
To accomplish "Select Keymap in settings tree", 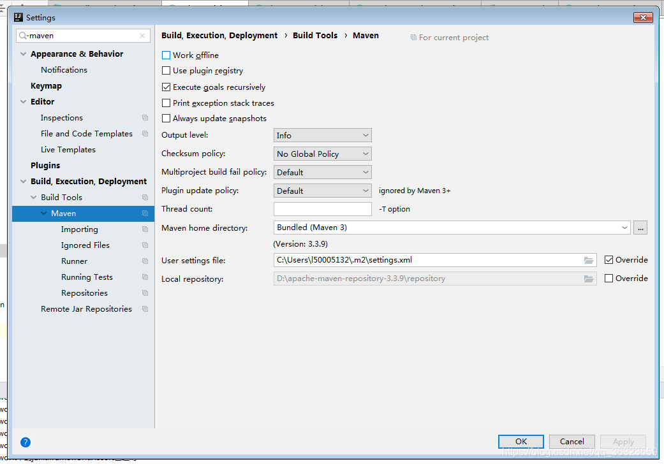I will pos(46,86).
